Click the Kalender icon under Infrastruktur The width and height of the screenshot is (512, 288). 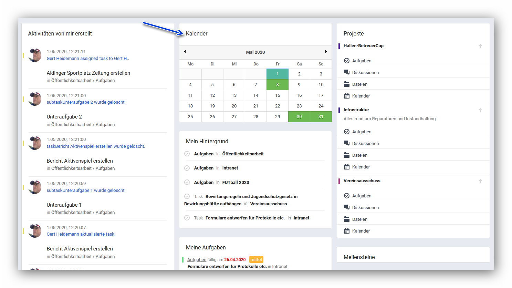347,167
